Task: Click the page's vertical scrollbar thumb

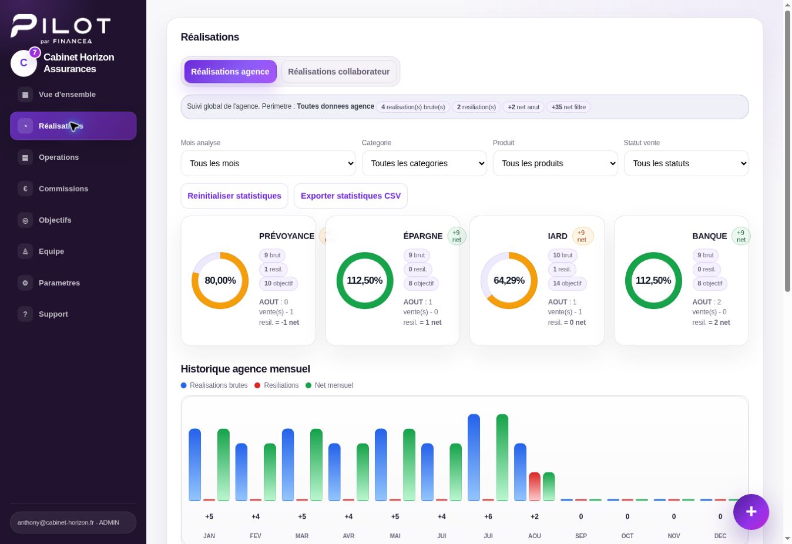Action: (x=788, y=151)
